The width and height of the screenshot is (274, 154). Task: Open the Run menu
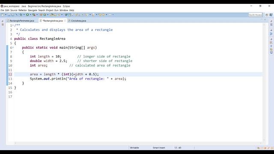coord(56,10)
